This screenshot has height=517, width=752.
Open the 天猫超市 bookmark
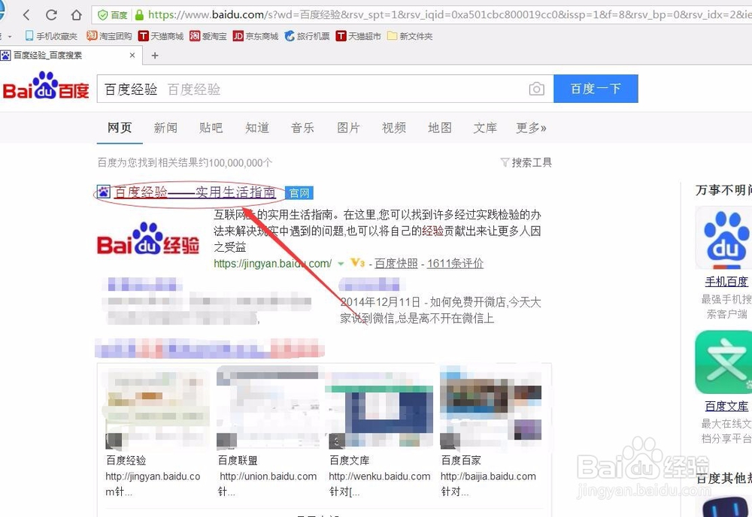pos(358,36)
